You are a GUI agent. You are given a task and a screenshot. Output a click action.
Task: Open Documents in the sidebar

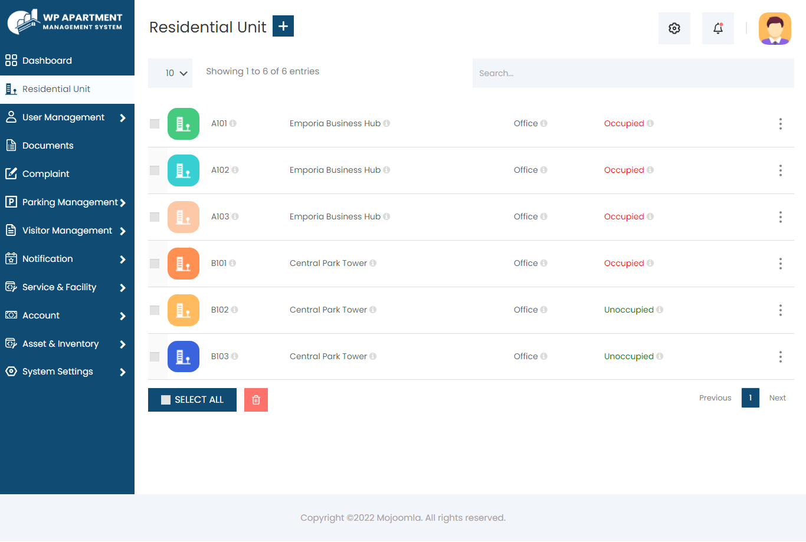click(67, 146)
